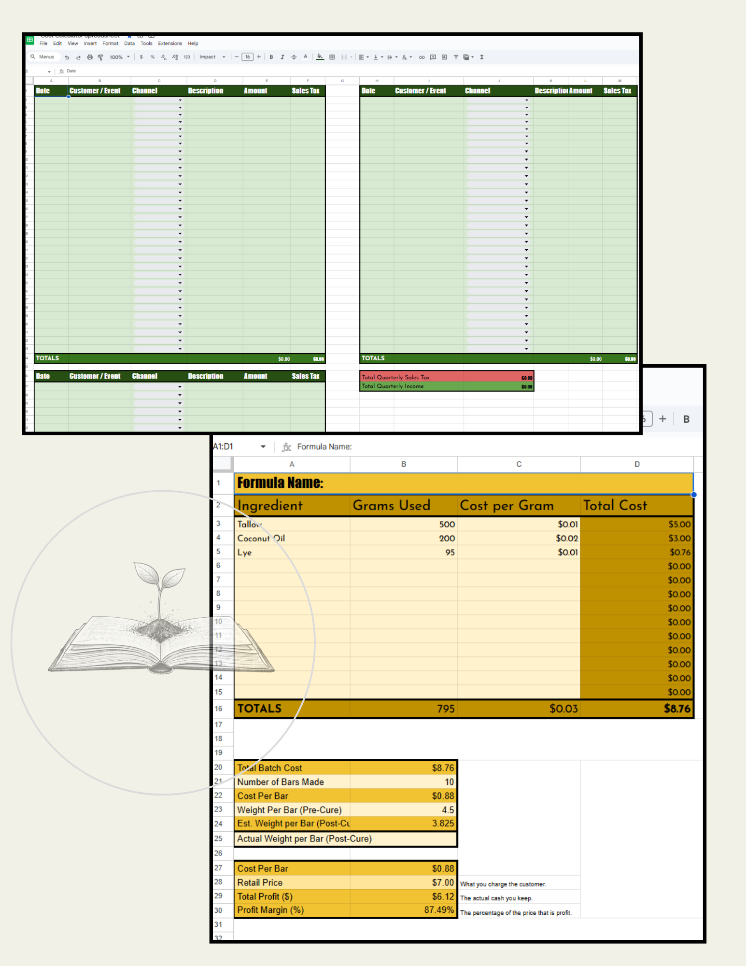Click the minus to decrease font size
The height and width of the screenshot is (966, 746).
click(237, 57)
